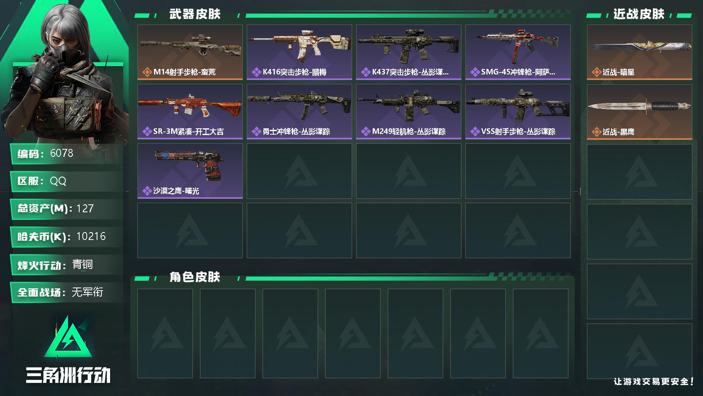Image resolution: width=703 pixels, height=396 pixels.
Task: Choose the SR-3M紧凑-开工大吉 skin
Action: coord(190,112)
